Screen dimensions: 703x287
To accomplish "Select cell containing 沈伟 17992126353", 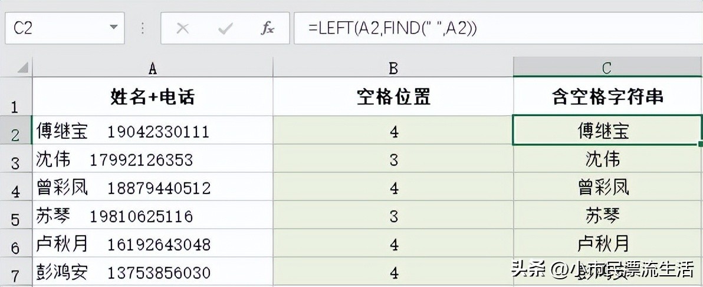I will [x=152, y=159].
